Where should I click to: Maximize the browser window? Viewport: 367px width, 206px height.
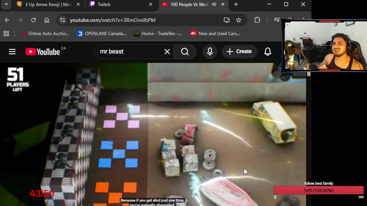(x=286, y=4)
